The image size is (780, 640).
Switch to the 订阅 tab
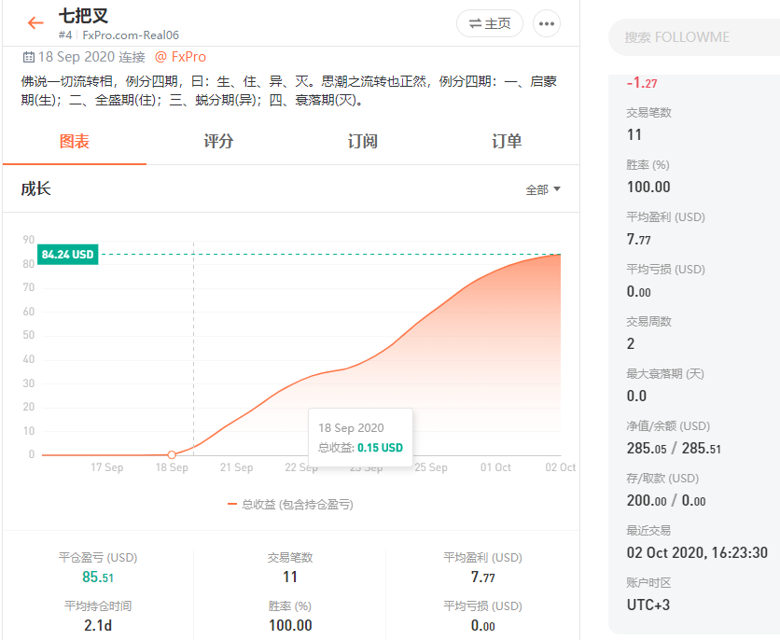coord(363,141)
